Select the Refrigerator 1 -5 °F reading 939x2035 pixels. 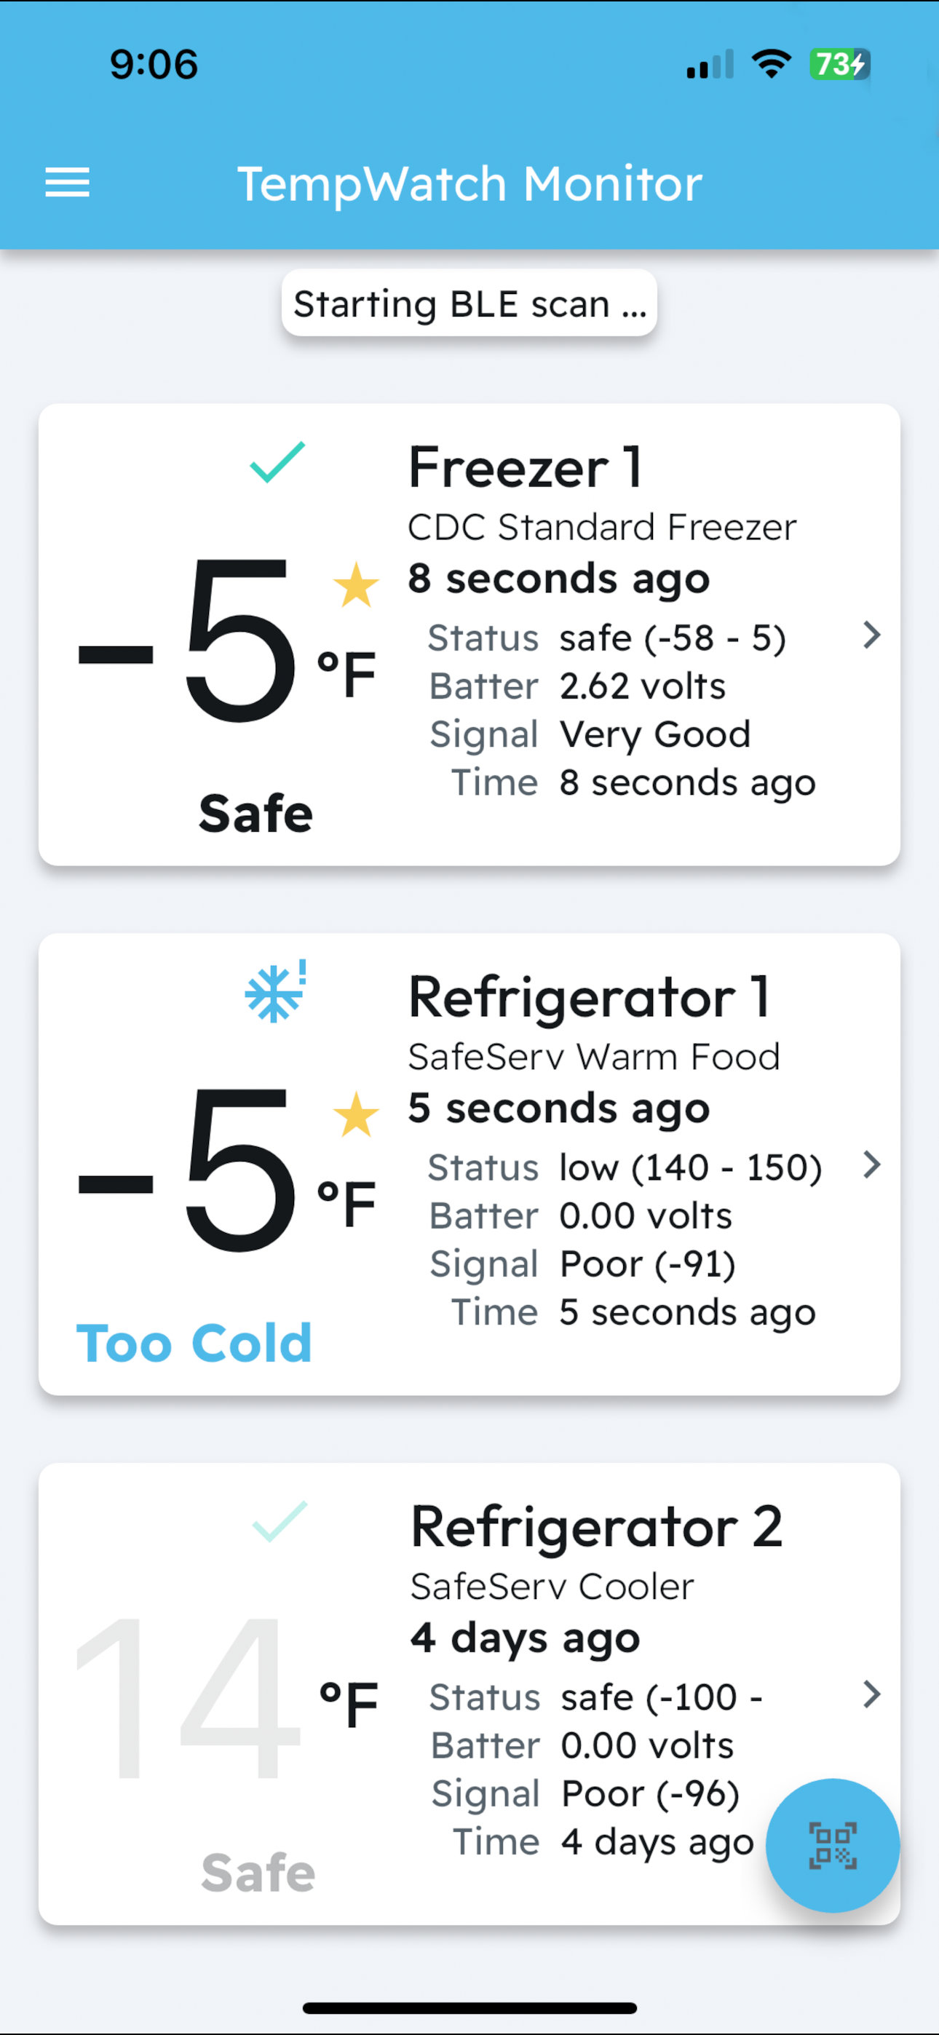point(228,1169)
